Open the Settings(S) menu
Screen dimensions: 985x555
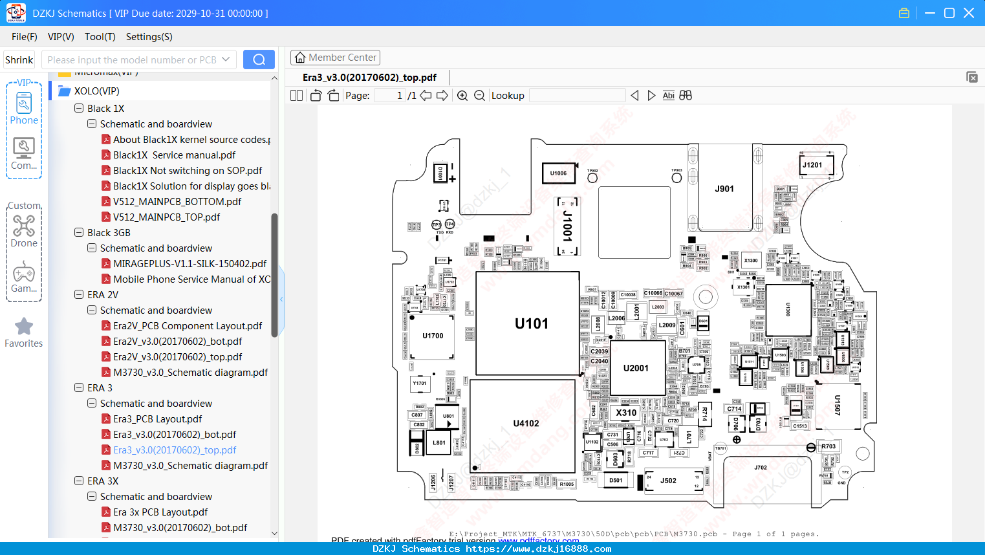(x=149, y=37)
